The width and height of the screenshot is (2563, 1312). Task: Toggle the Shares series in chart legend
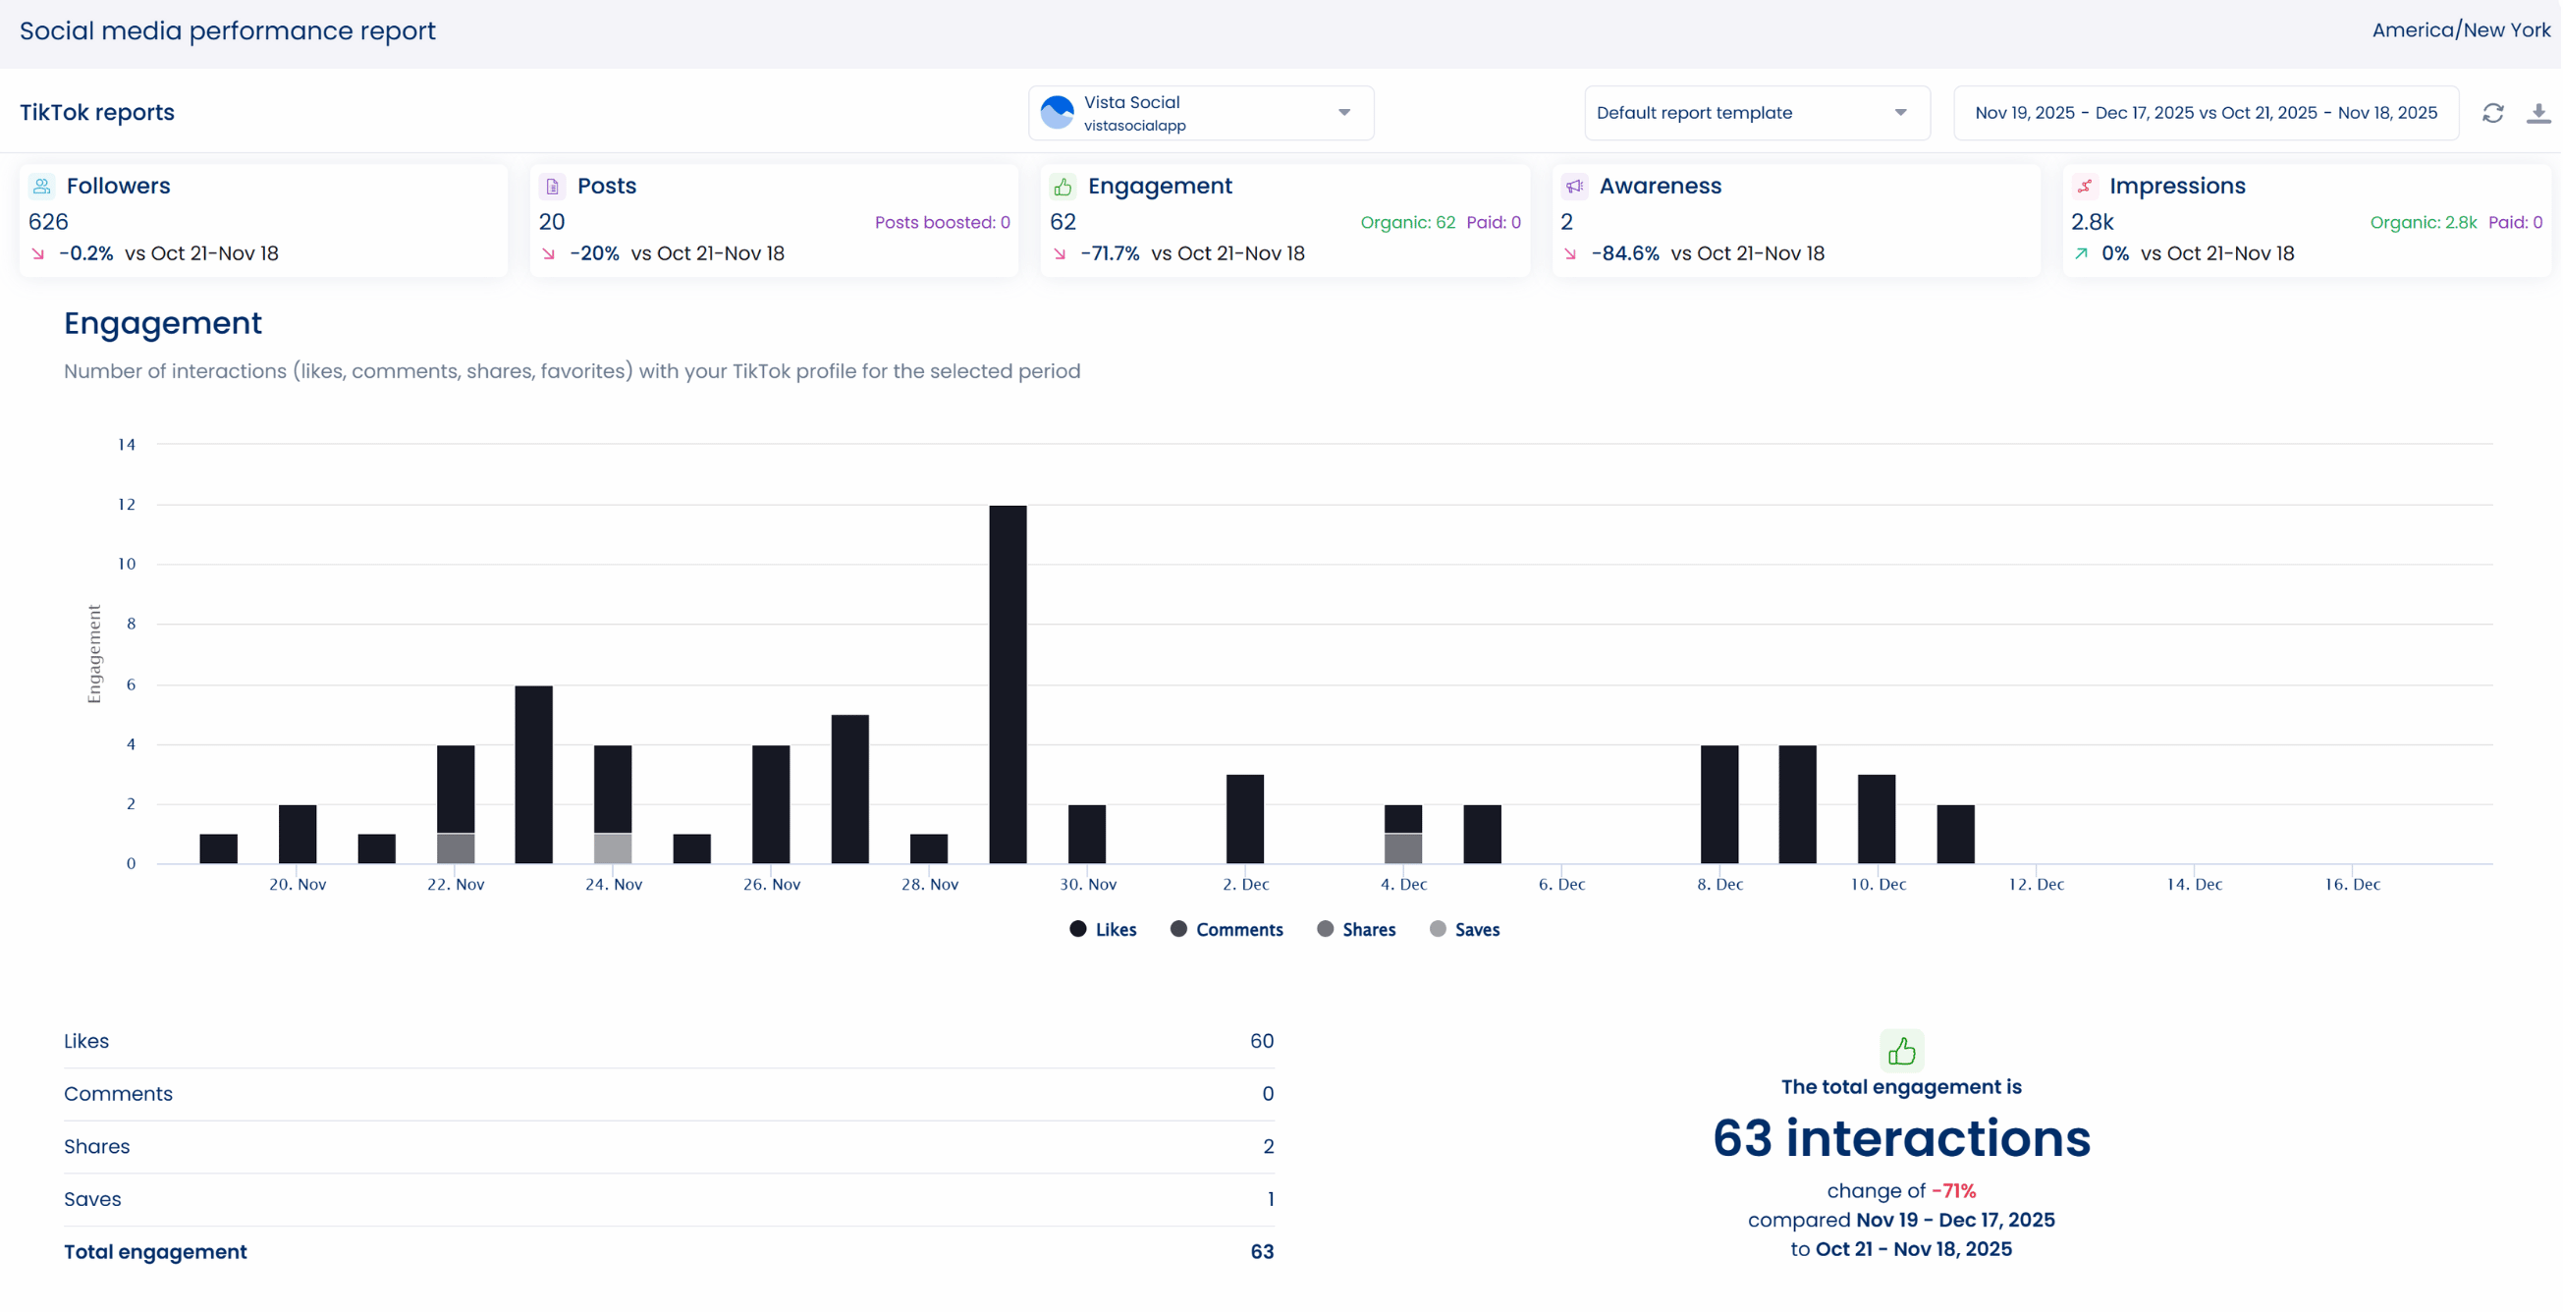1356,929
